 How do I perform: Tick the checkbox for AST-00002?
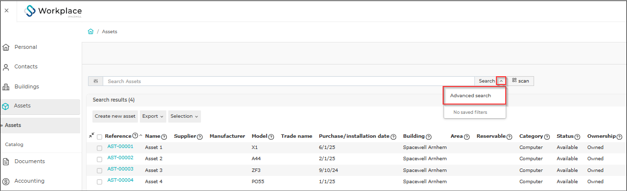100,159
